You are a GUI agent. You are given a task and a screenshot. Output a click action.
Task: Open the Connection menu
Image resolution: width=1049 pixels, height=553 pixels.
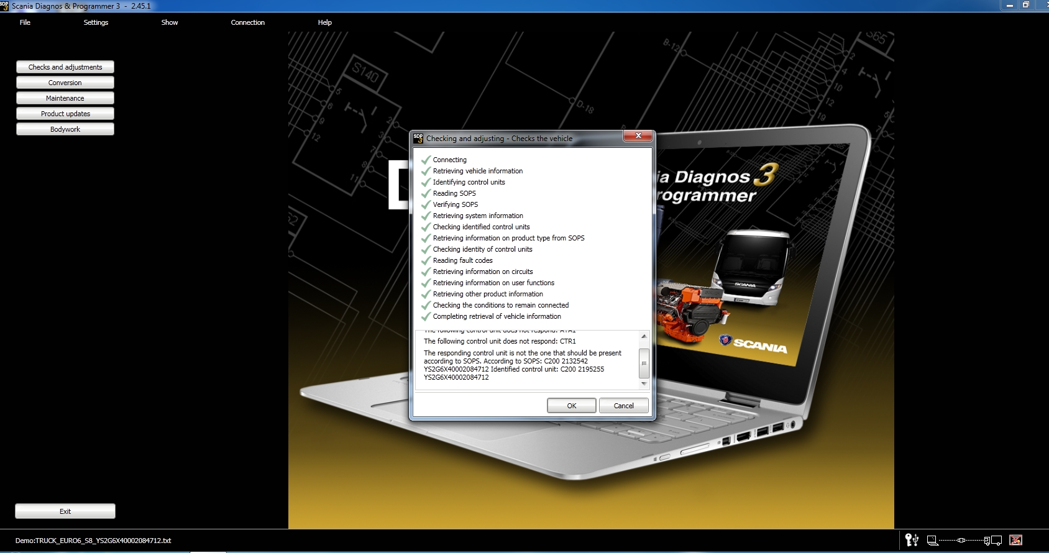coord(248,22)
